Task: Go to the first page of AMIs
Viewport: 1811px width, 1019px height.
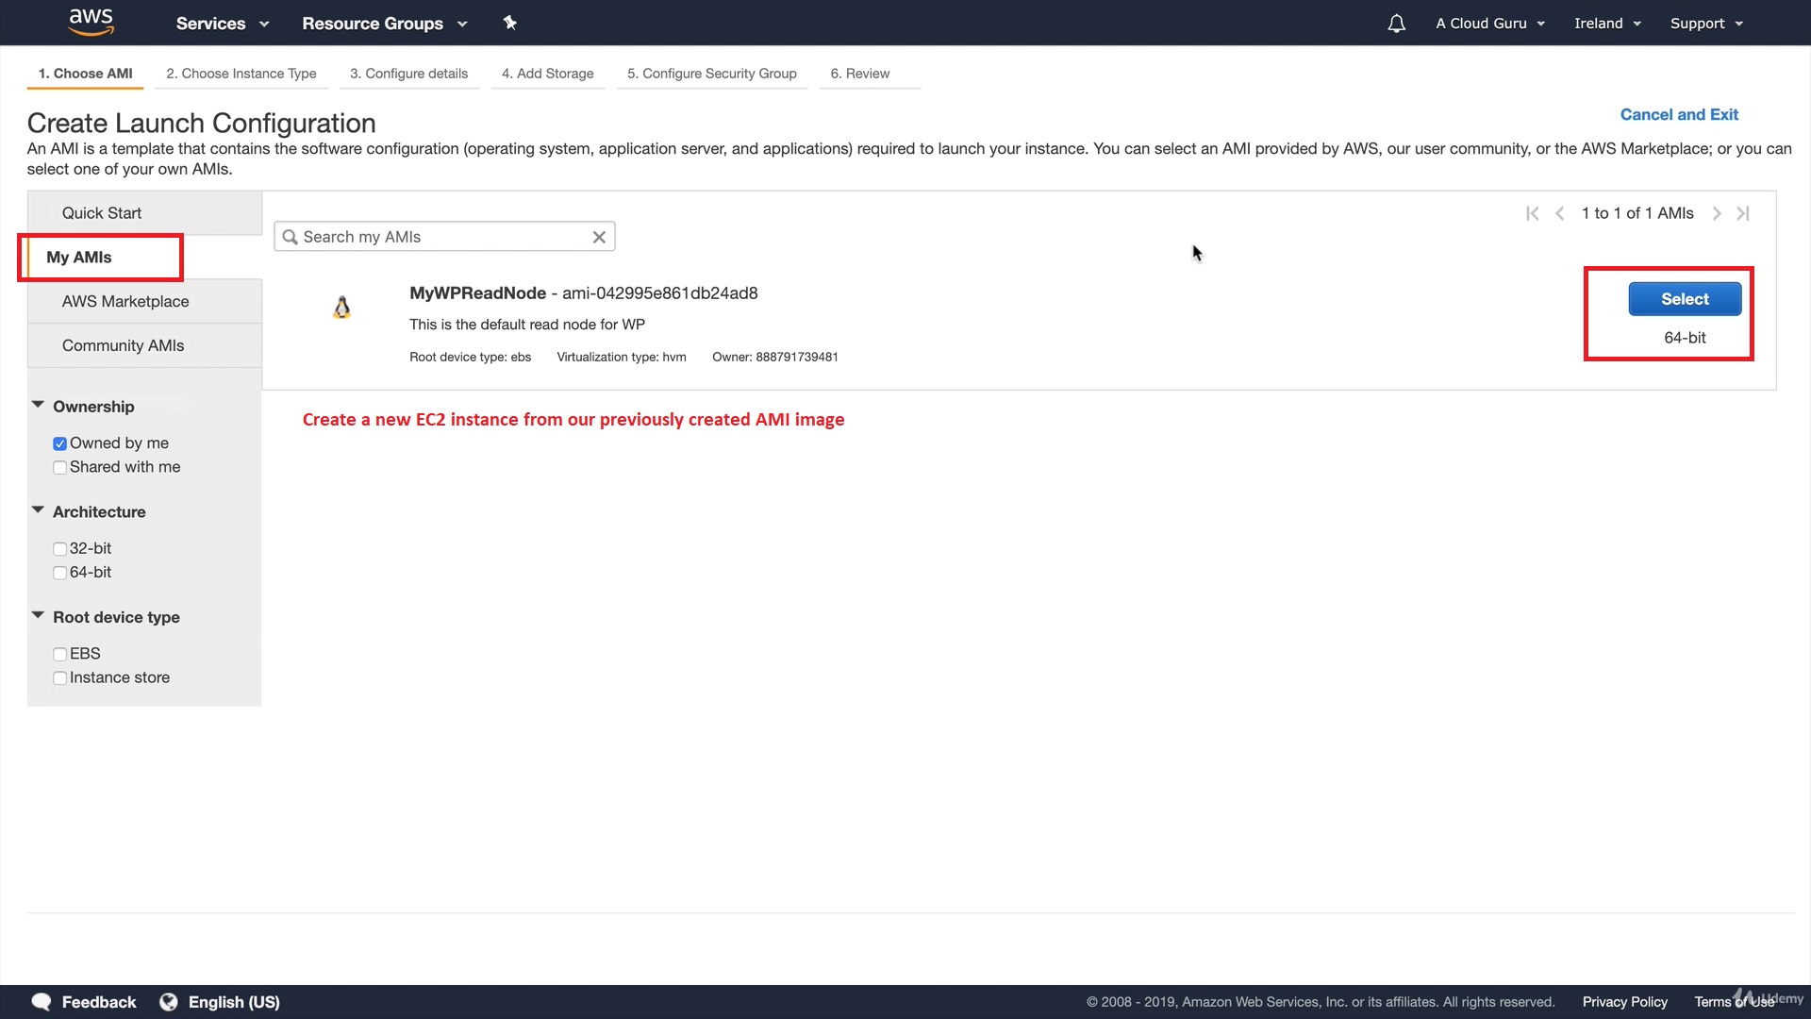Action: (1532, 213)
